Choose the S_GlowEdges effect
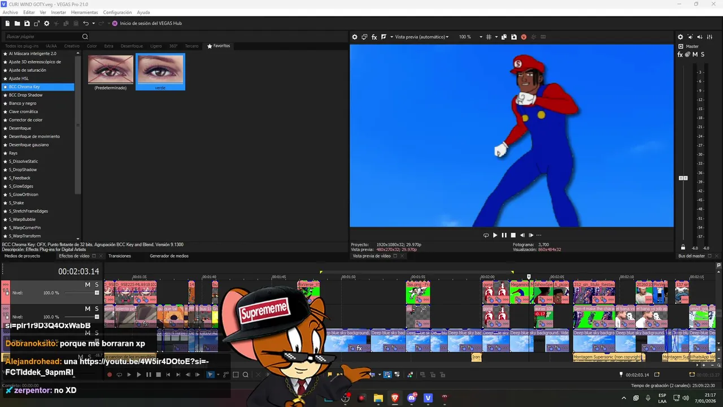This screenshot has width=723, height=407. click(21, 186)
